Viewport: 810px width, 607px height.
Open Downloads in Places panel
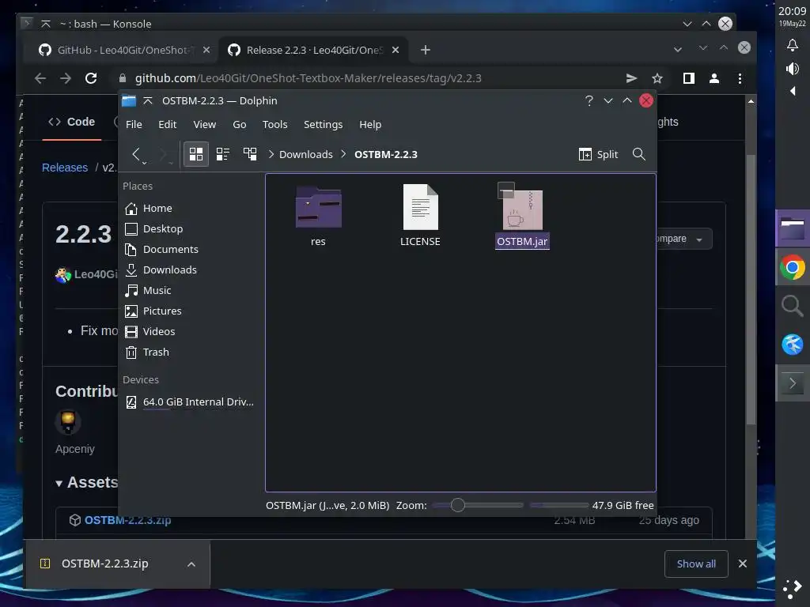[169, 270]
